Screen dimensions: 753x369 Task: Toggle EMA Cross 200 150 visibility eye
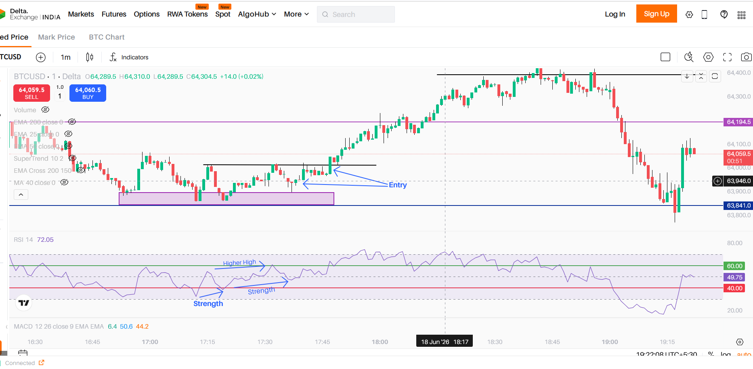point(81,170)
